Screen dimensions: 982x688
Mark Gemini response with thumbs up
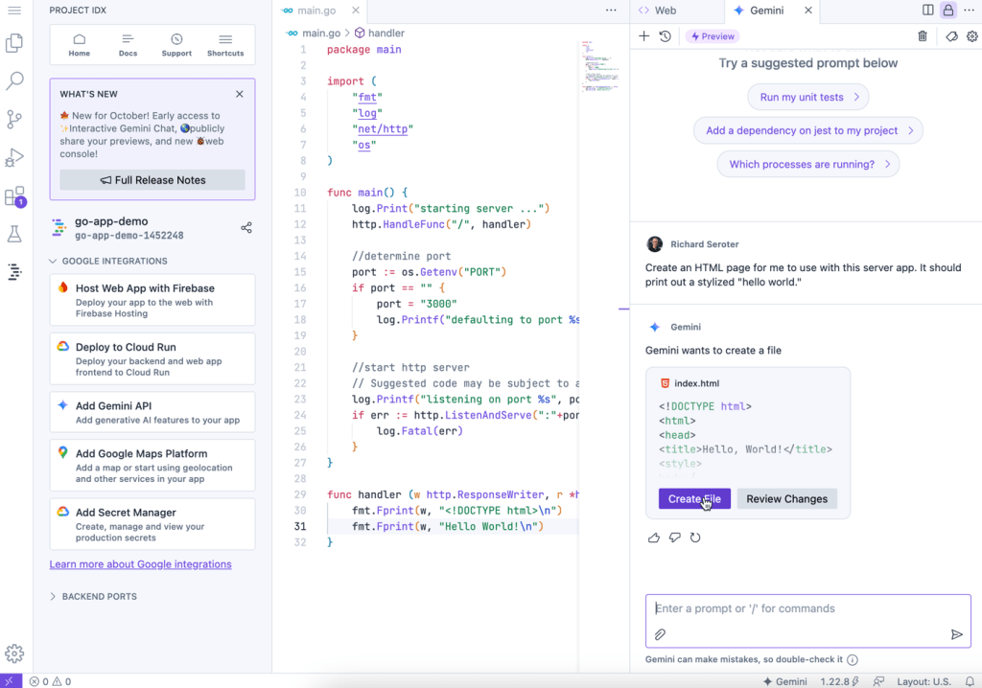(654, 538)
